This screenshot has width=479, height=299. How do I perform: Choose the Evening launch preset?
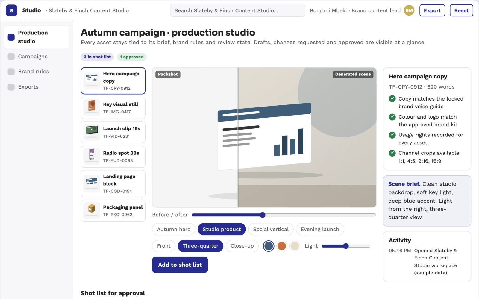320,229
